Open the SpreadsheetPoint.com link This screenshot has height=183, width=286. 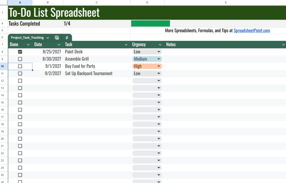click(252, 31)
